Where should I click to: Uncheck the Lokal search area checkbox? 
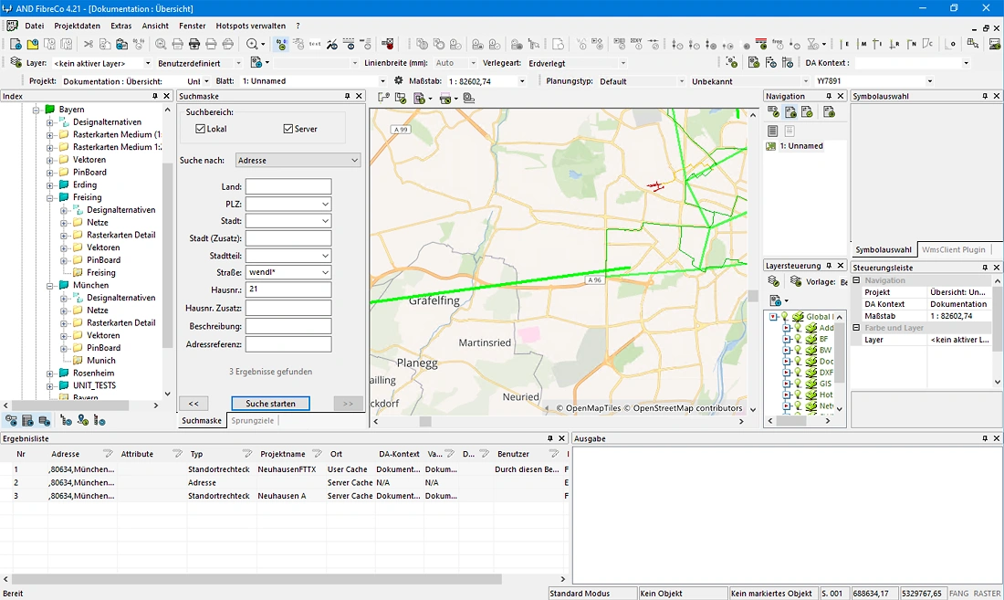point(201,129)
